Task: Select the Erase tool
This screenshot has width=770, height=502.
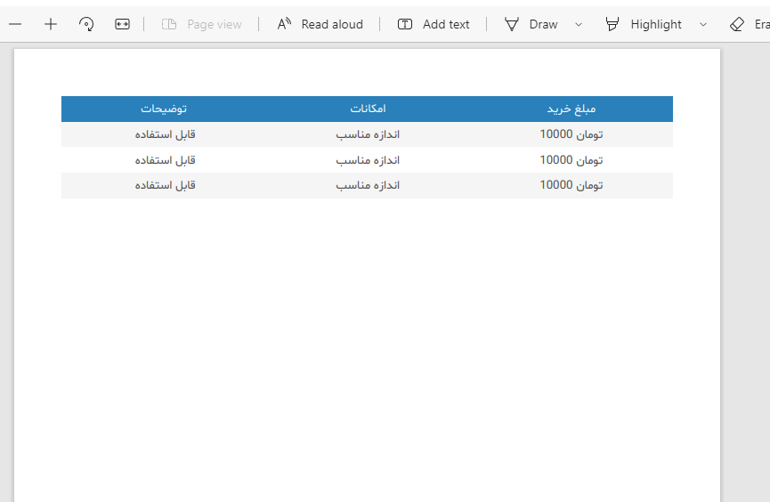Action: tap(750, 24)
